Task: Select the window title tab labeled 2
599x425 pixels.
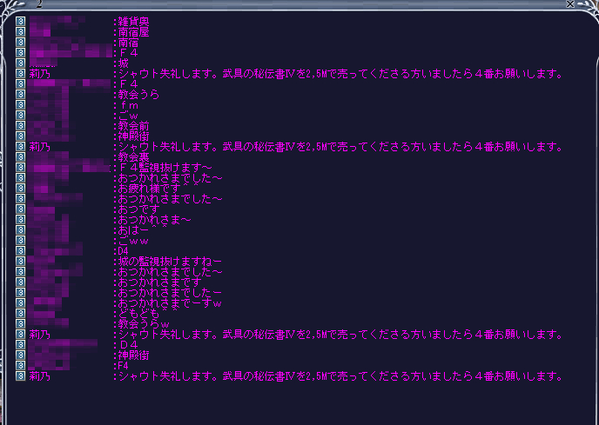Action: [x=38, y=4]
